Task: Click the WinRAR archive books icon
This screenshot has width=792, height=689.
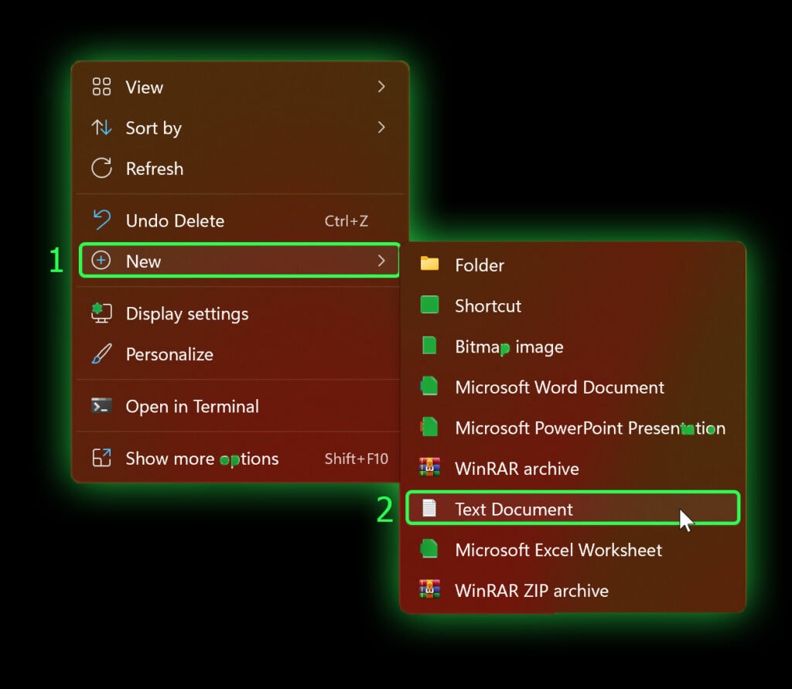Action: (x=429, y=467)
